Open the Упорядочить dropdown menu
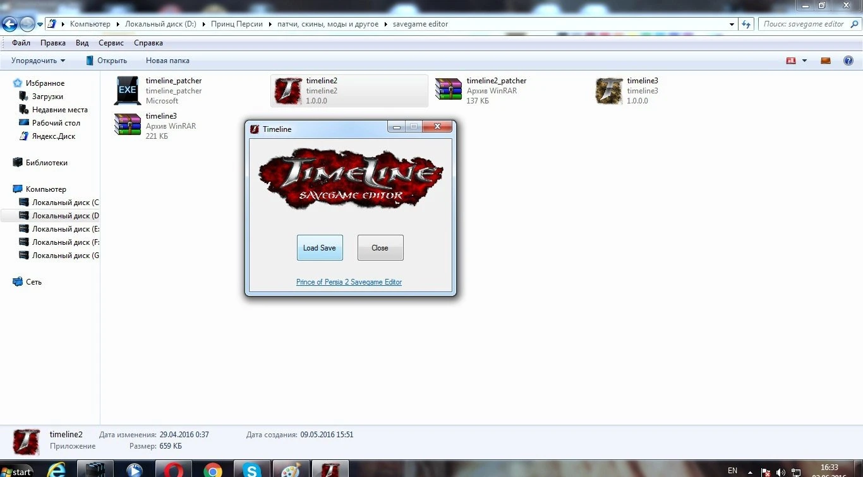This screenshot has height=477, width=863. pos(39,61)
